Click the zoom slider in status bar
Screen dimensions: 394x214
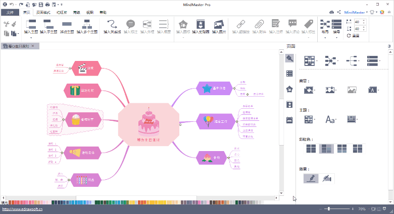(x=329, y=208)
